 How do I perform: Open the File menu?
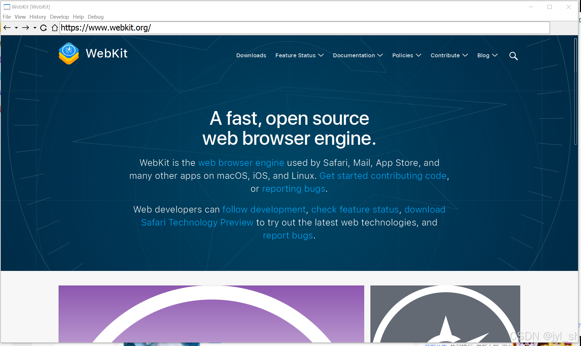click(7, 17)
